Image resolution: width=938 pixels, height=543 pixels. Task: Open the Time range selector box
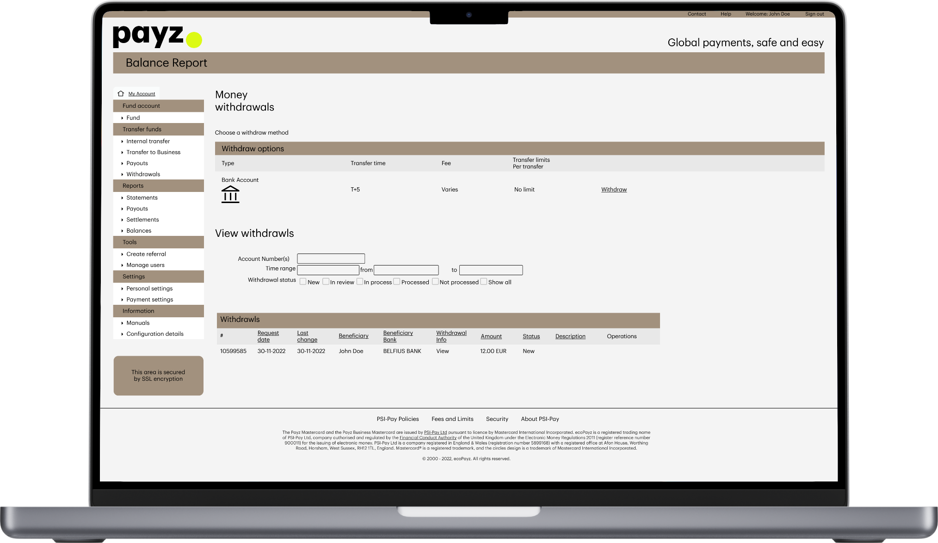tap(328, 270)
